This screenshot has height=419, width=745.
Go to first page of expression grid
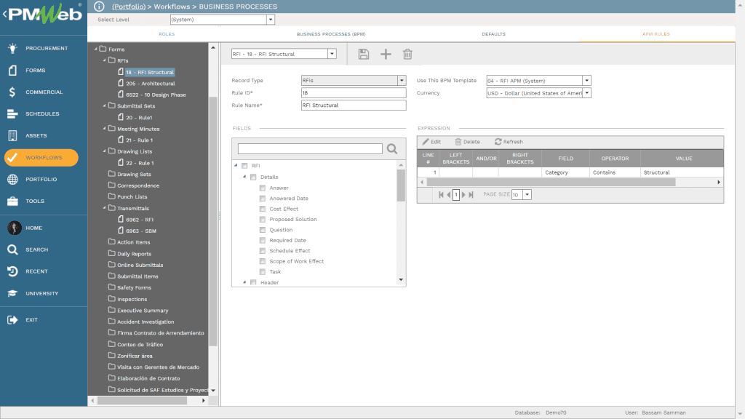[x=441, y=194]
